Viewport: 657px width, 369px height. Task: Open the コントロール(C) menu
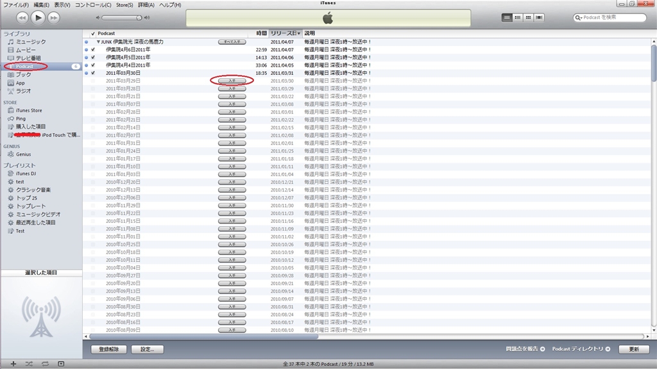click(x=93, y=5)
